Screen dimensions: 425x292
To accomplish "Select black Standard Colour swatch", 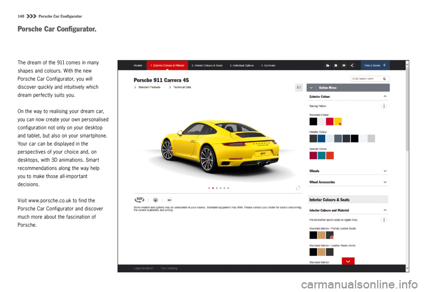I will (x=313, y=121).
